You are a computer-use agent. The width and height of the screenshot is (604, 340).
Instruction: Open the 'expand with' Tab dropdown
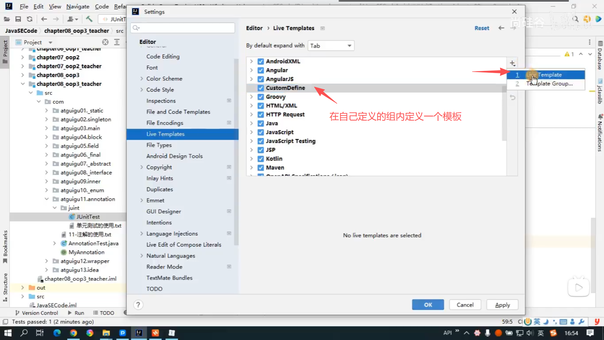(331, 46)
